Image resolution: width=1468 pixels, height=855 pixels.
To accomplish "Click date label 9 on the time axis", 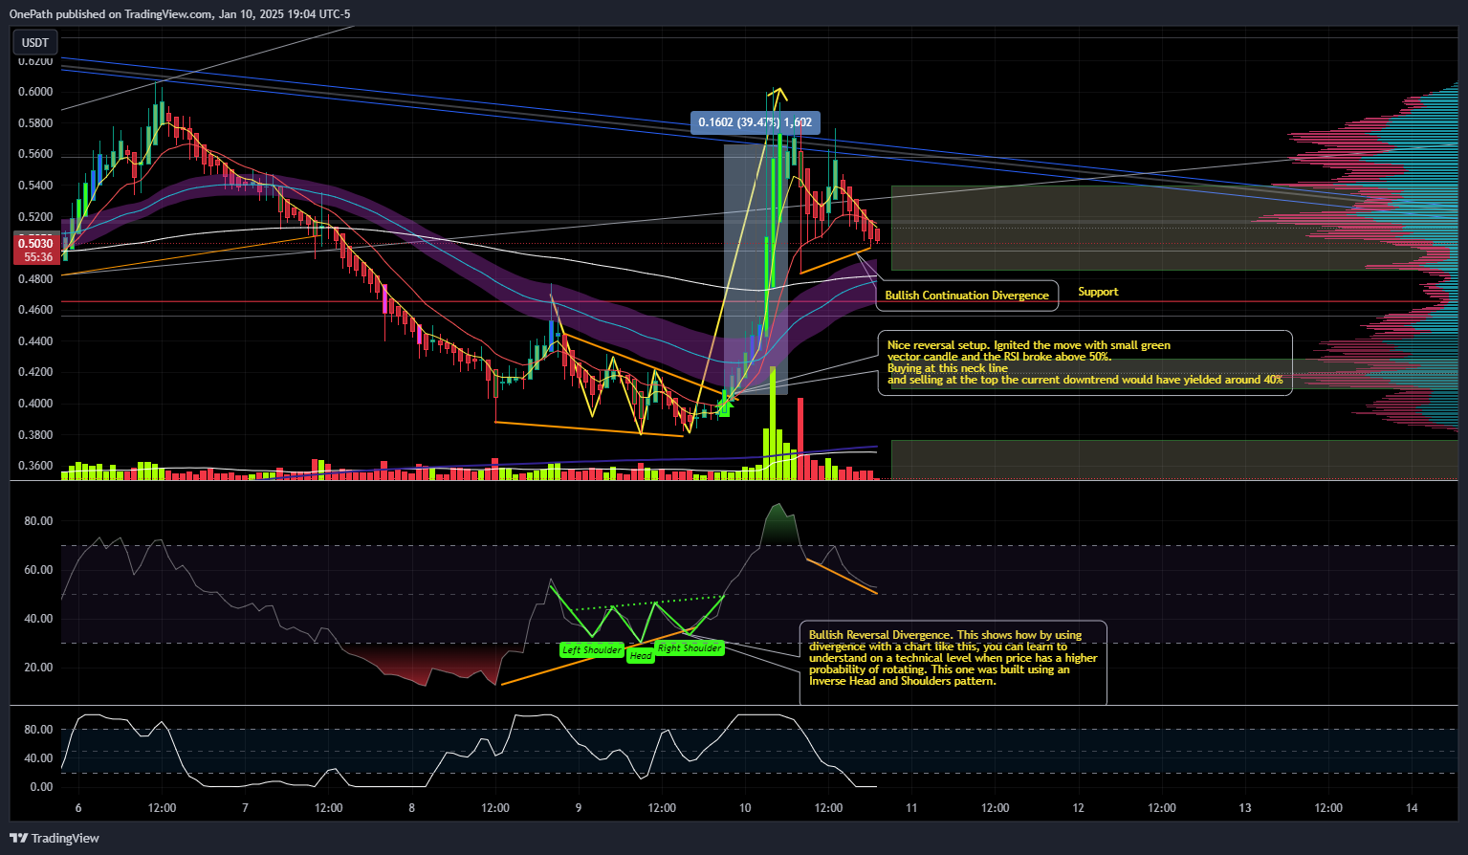I will (579, 808).
